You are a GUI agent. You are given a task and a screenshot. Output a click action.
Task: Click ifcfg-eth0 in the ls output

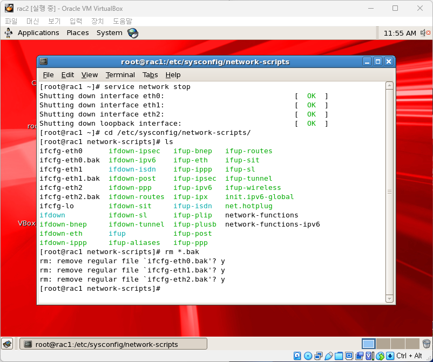click(61, 151)
